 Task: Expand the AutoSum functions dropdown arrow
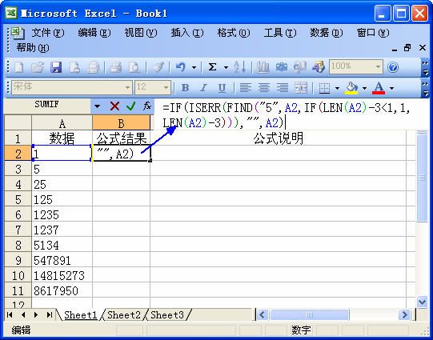pyautogui.click(x=226, y=67)
